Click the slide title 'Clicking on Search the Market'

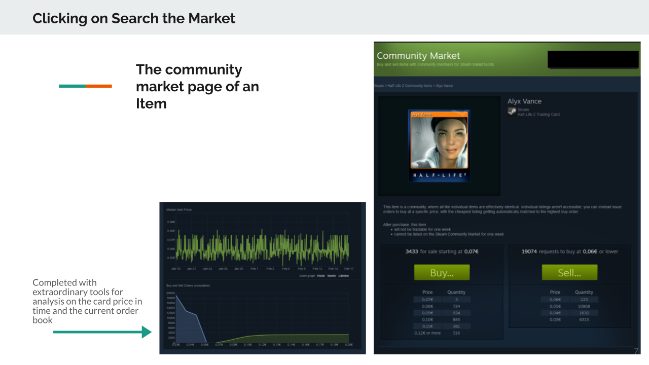[134, 18]
